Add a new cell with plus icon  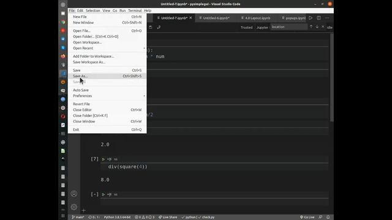[83, 210]
